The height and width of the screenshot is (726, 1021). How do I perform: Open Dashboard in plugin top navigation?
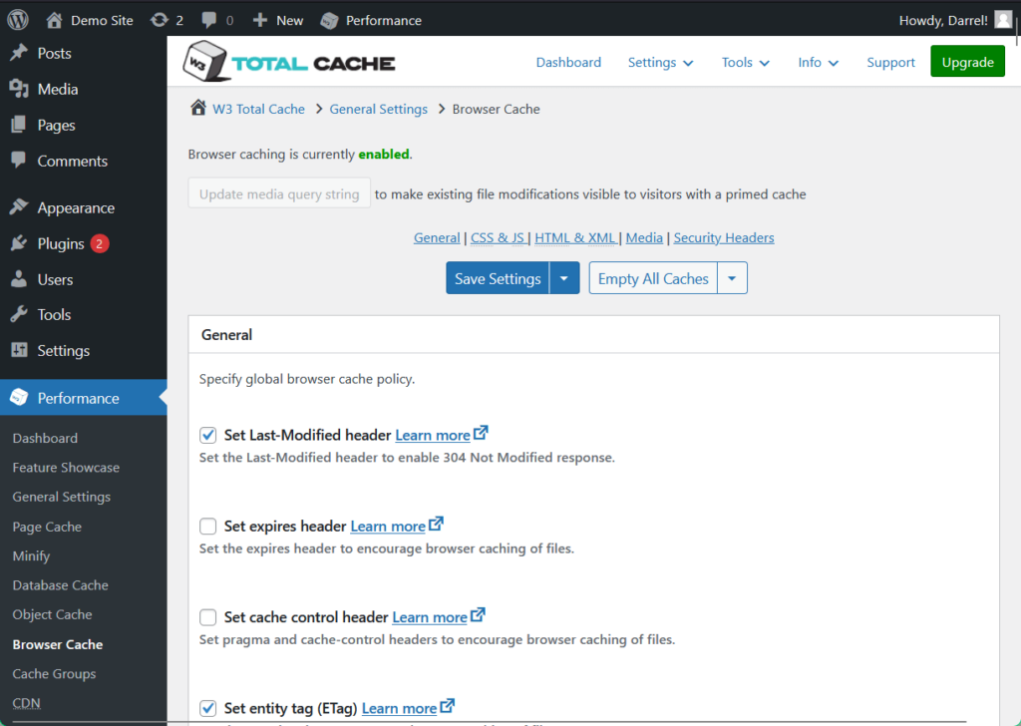[x=568, y=63]
